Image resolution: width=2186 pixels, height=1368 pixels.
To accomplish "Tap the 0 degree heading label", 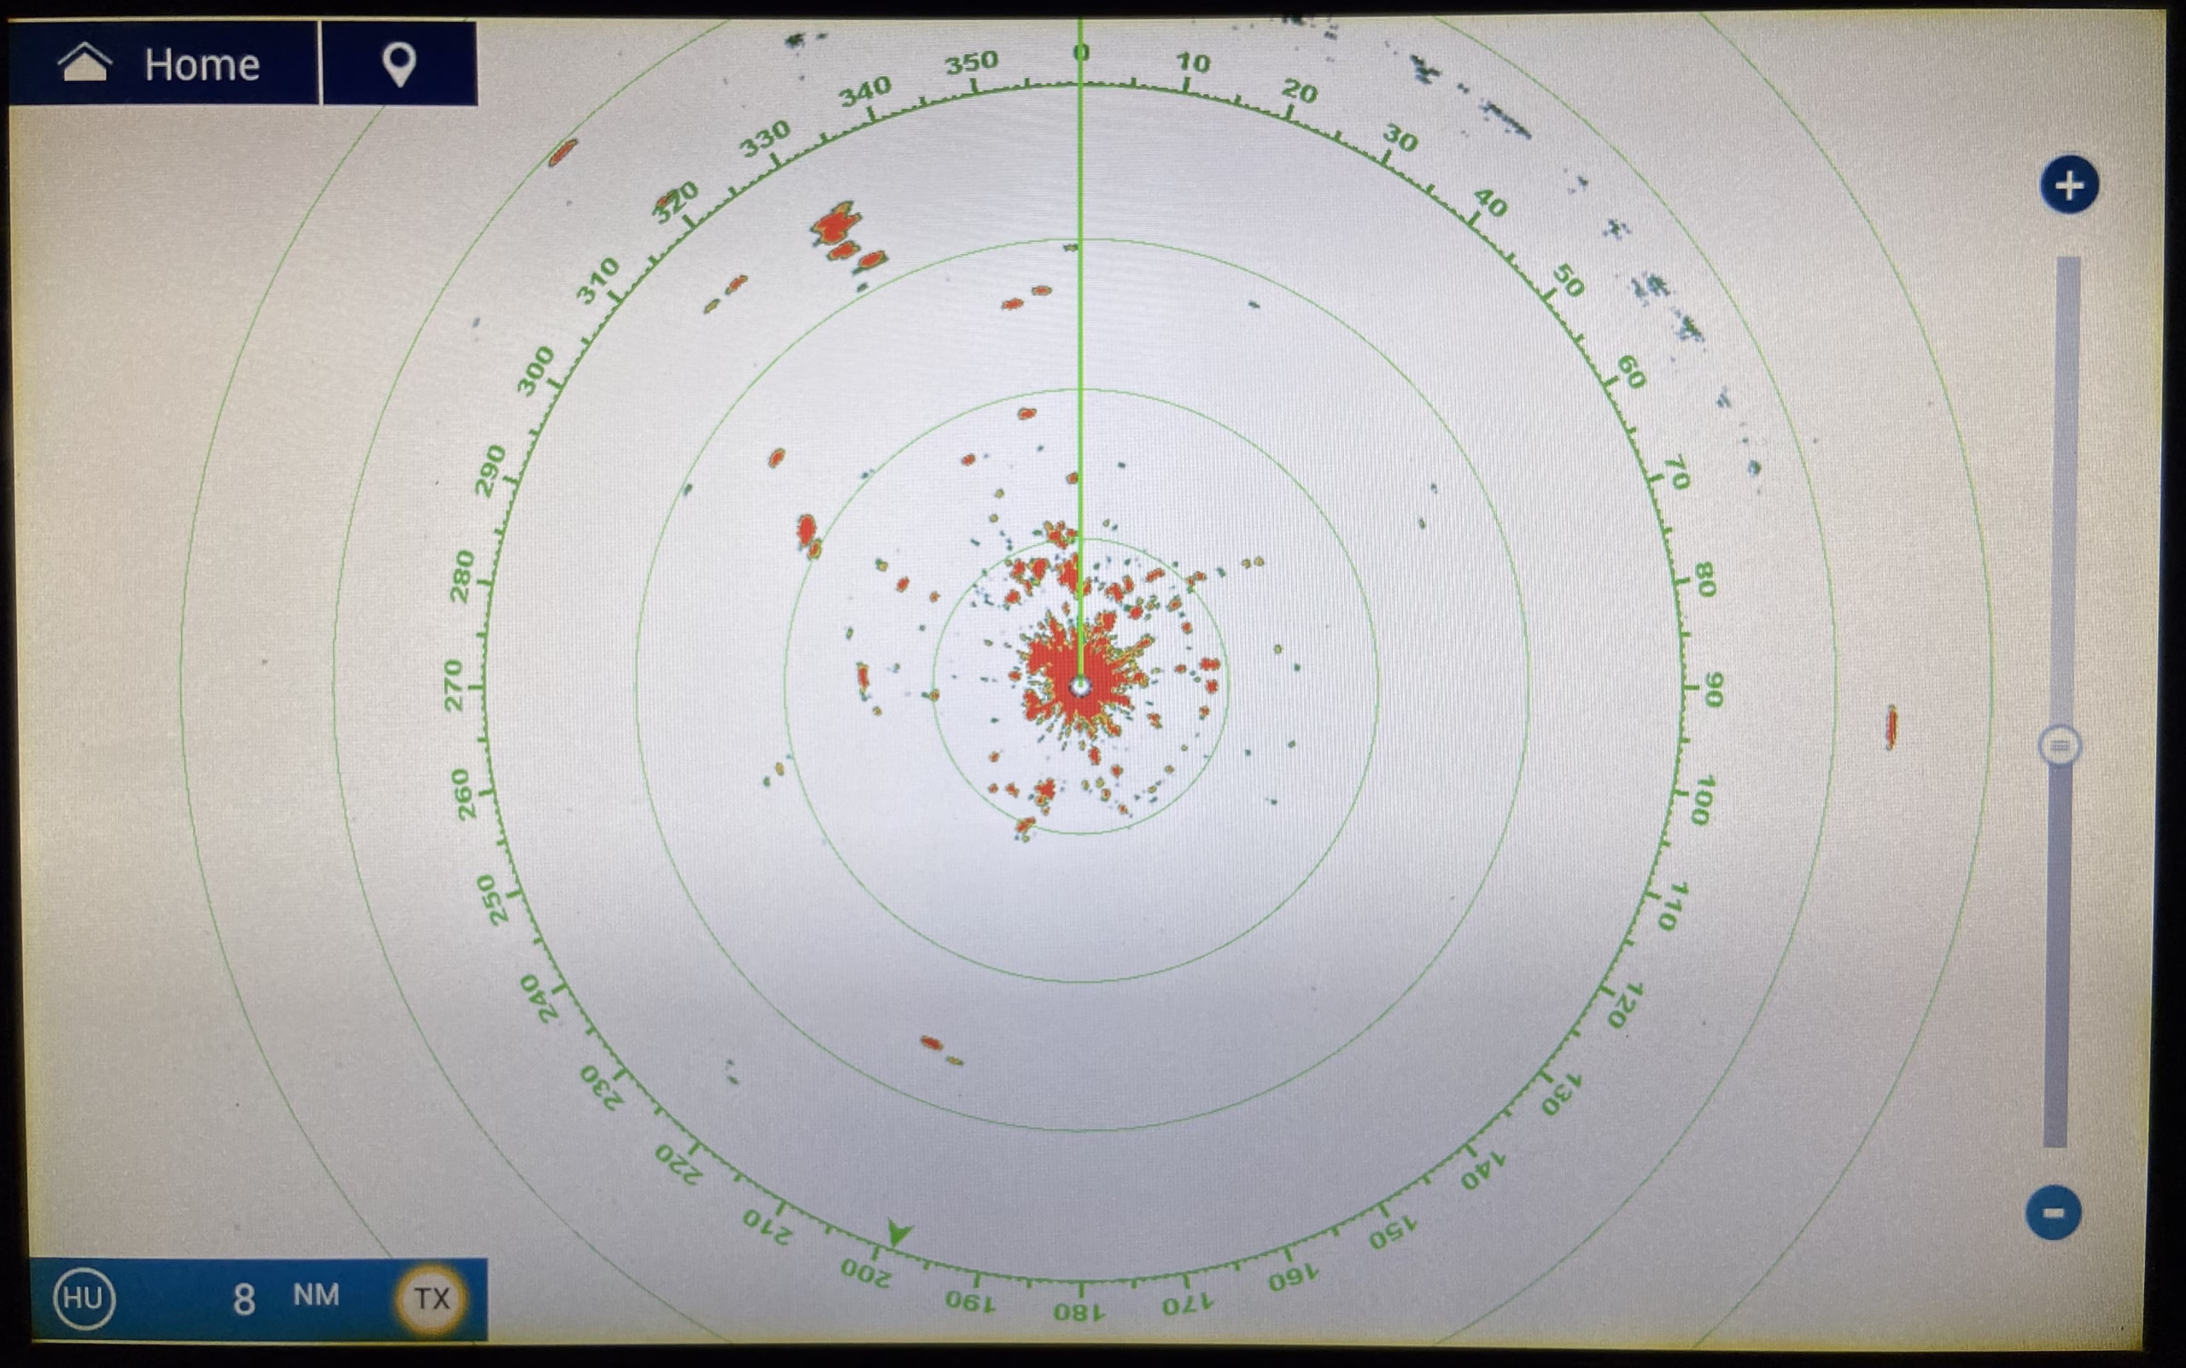I will click(x=1080, y=52).
